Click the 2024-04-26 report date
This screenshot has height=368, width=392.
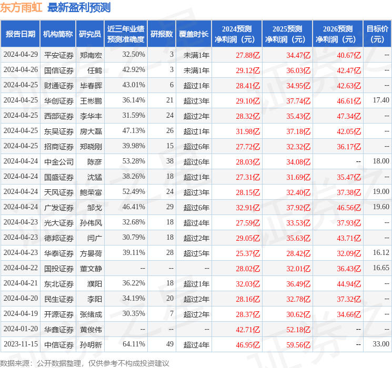(21, 69)
